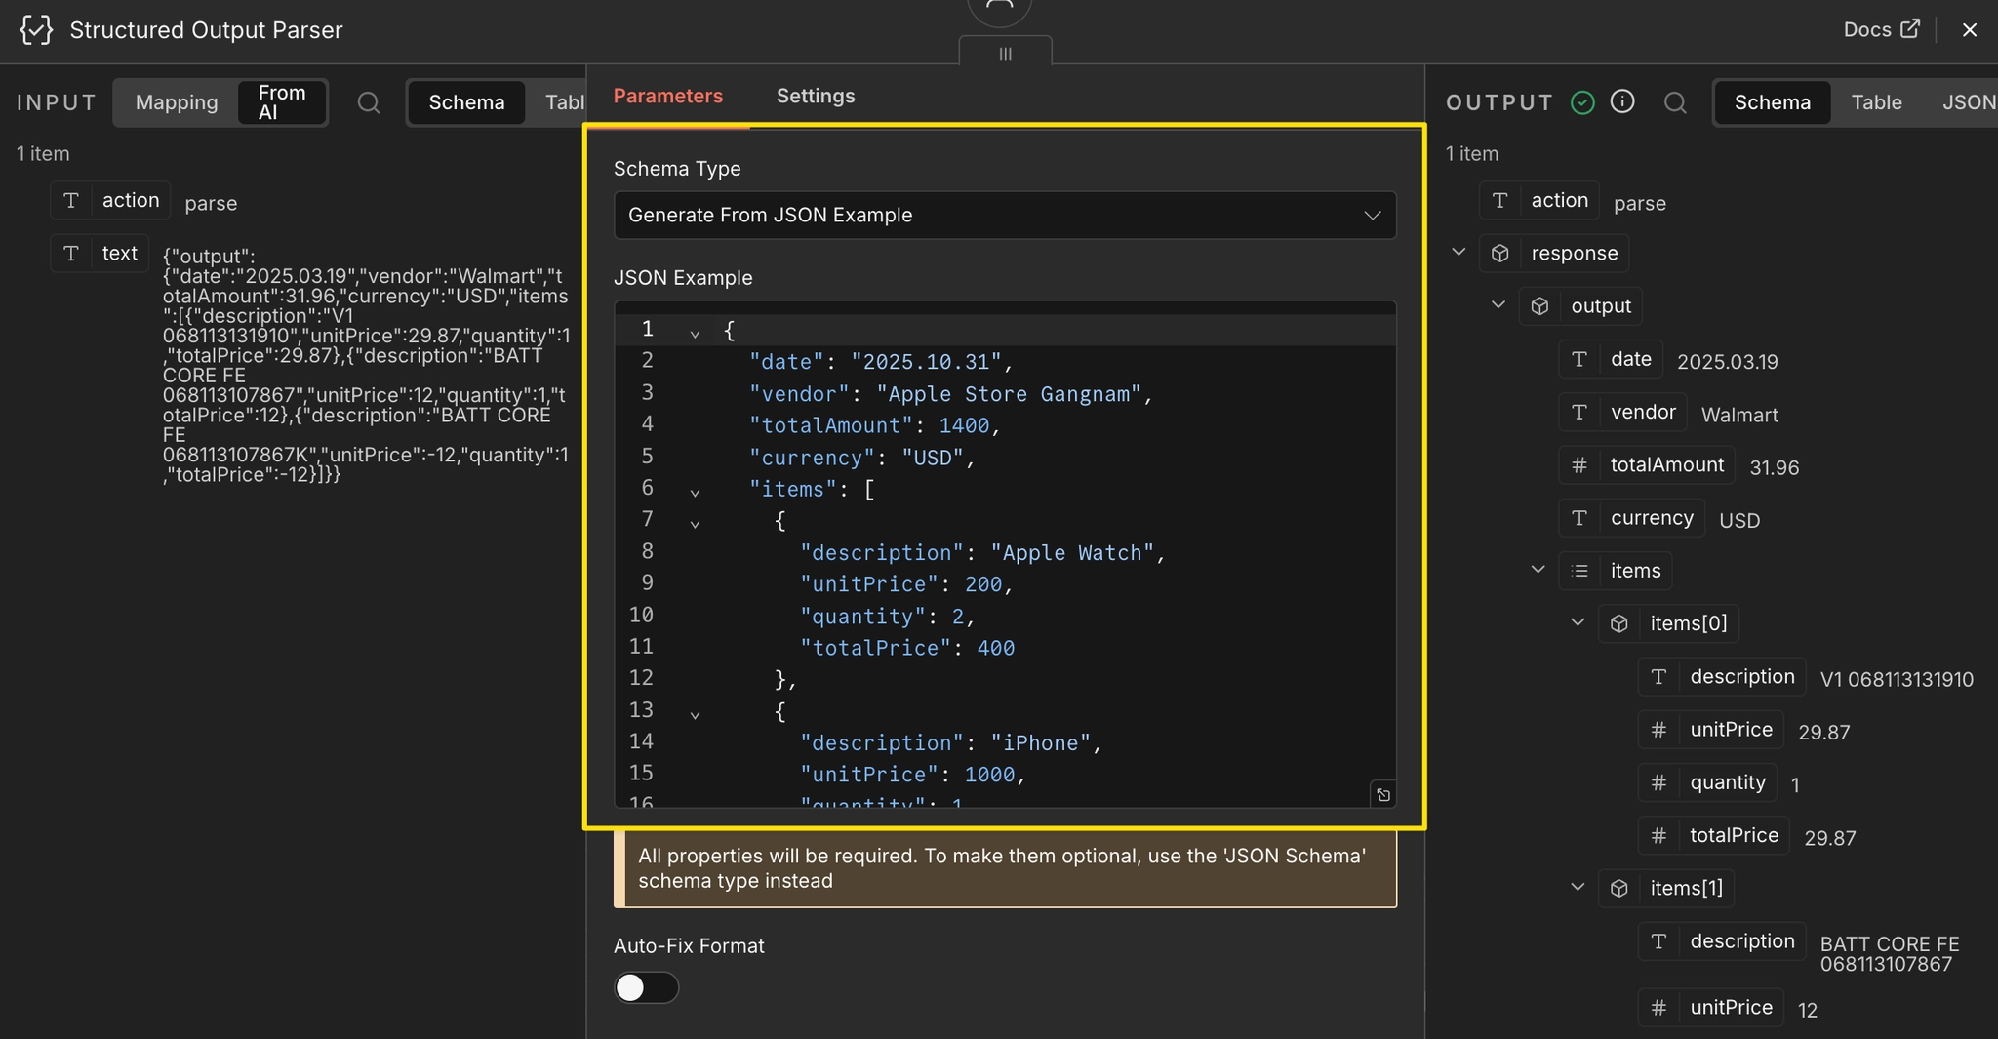This screenshot has width=1998, height=1039.
Task: Click the cube icon beside response
Action: tap(1500, 253)
